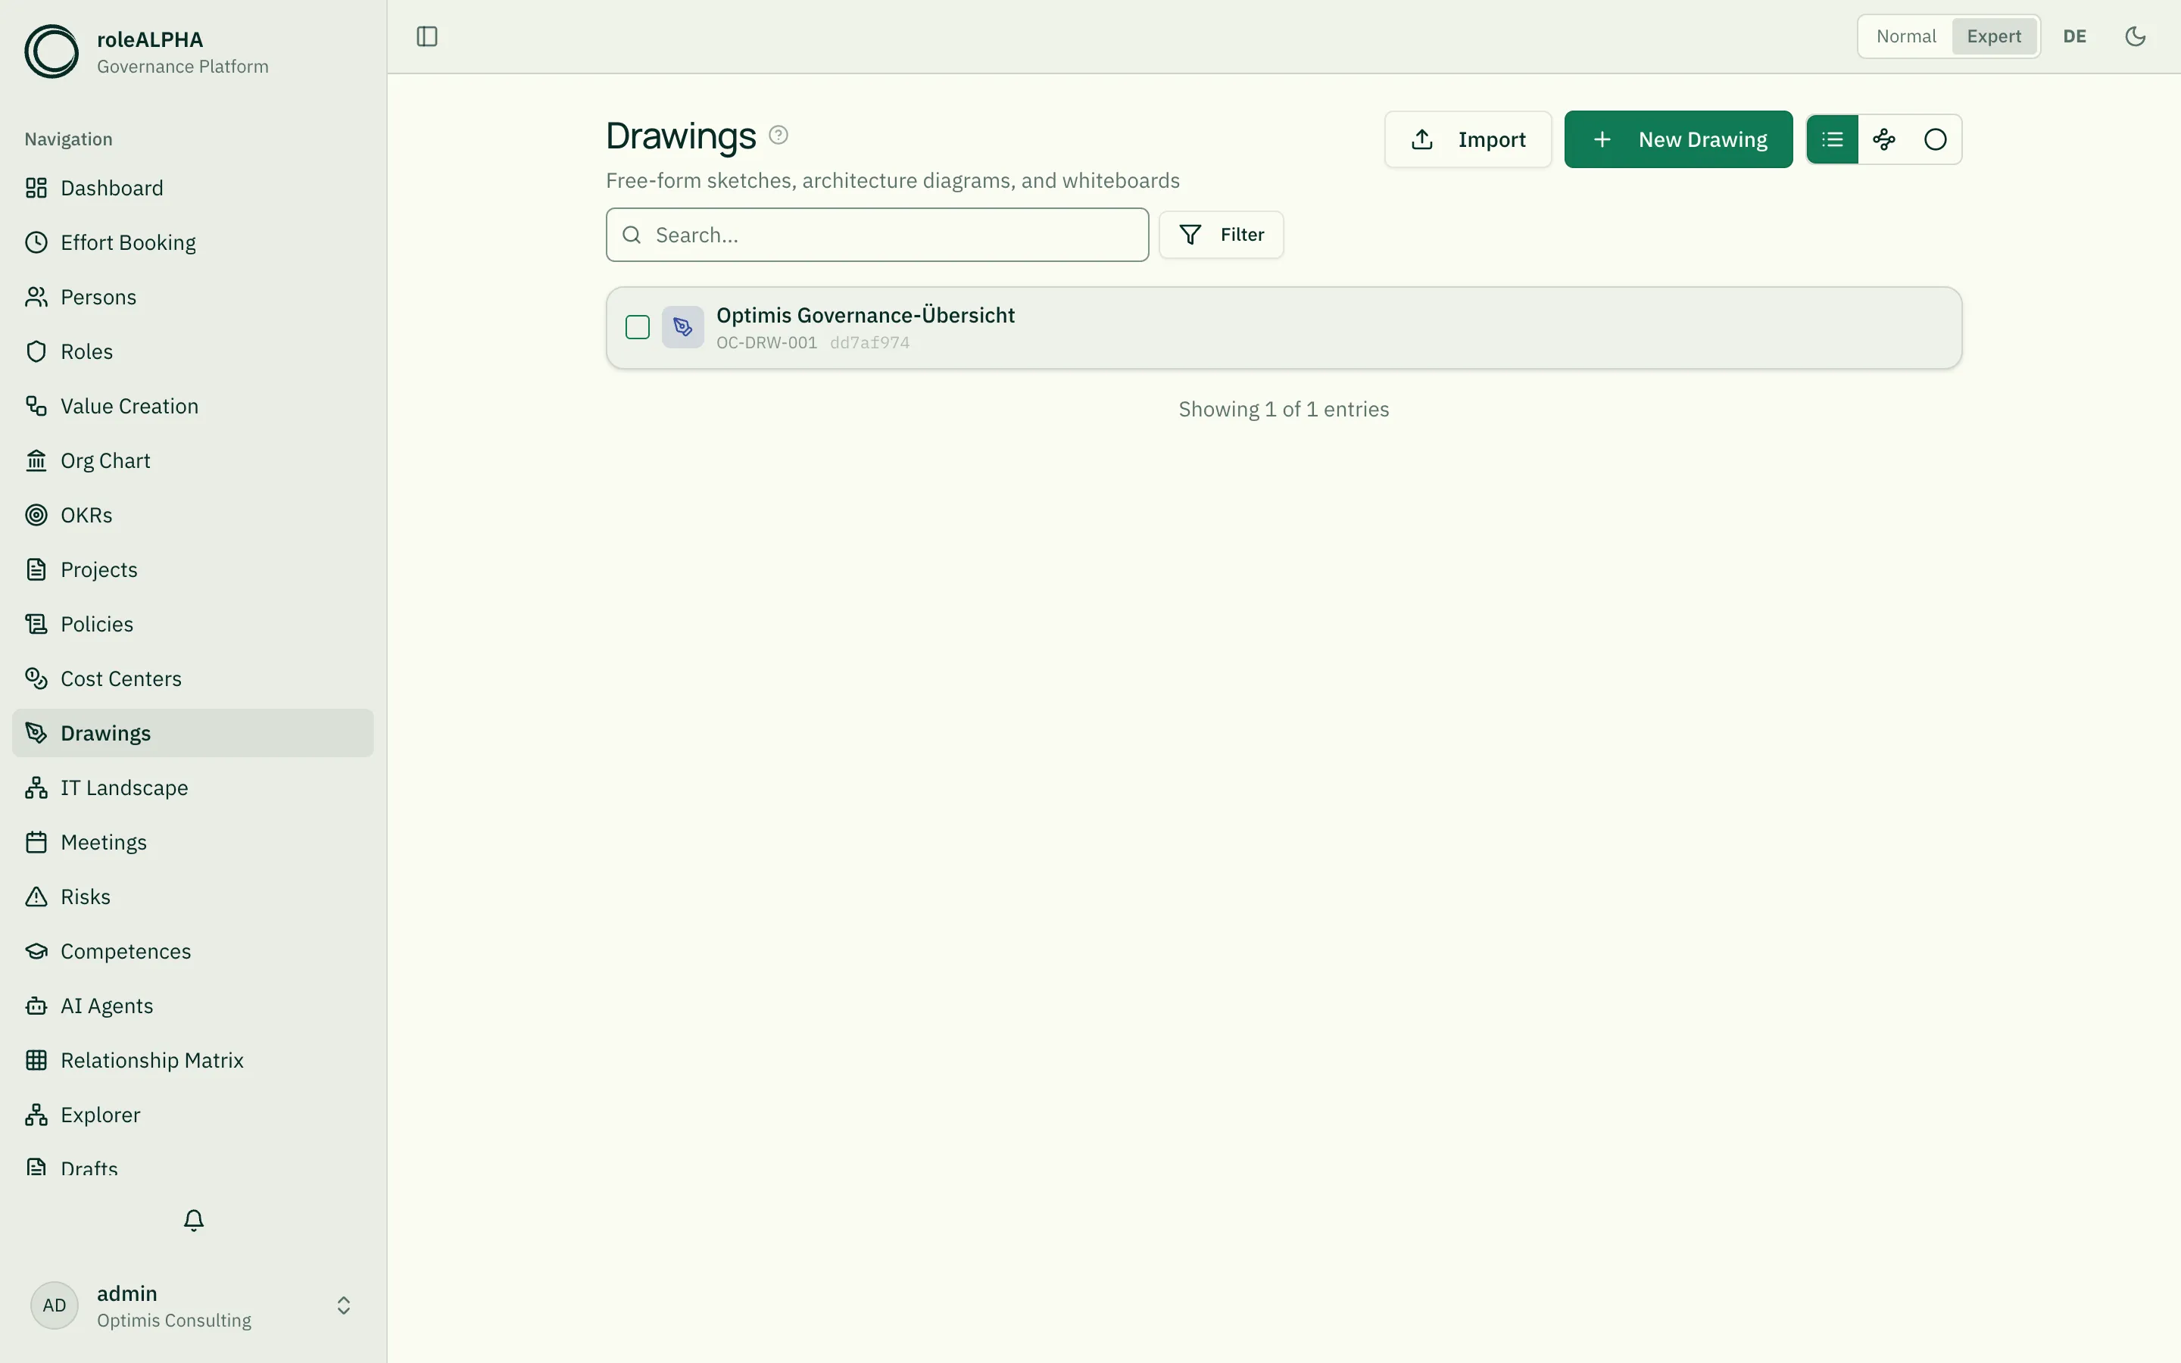Select the Optimis Governance-Übersicht checkbox
2181x1363 pixels.
point(637,327)
